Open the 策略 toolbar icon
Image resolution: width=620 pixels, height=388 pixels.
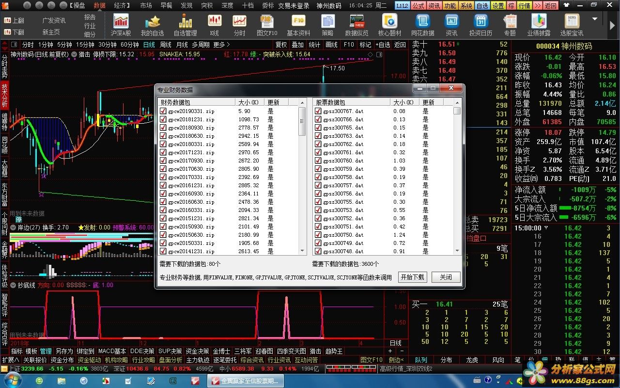tap(327, 25)
